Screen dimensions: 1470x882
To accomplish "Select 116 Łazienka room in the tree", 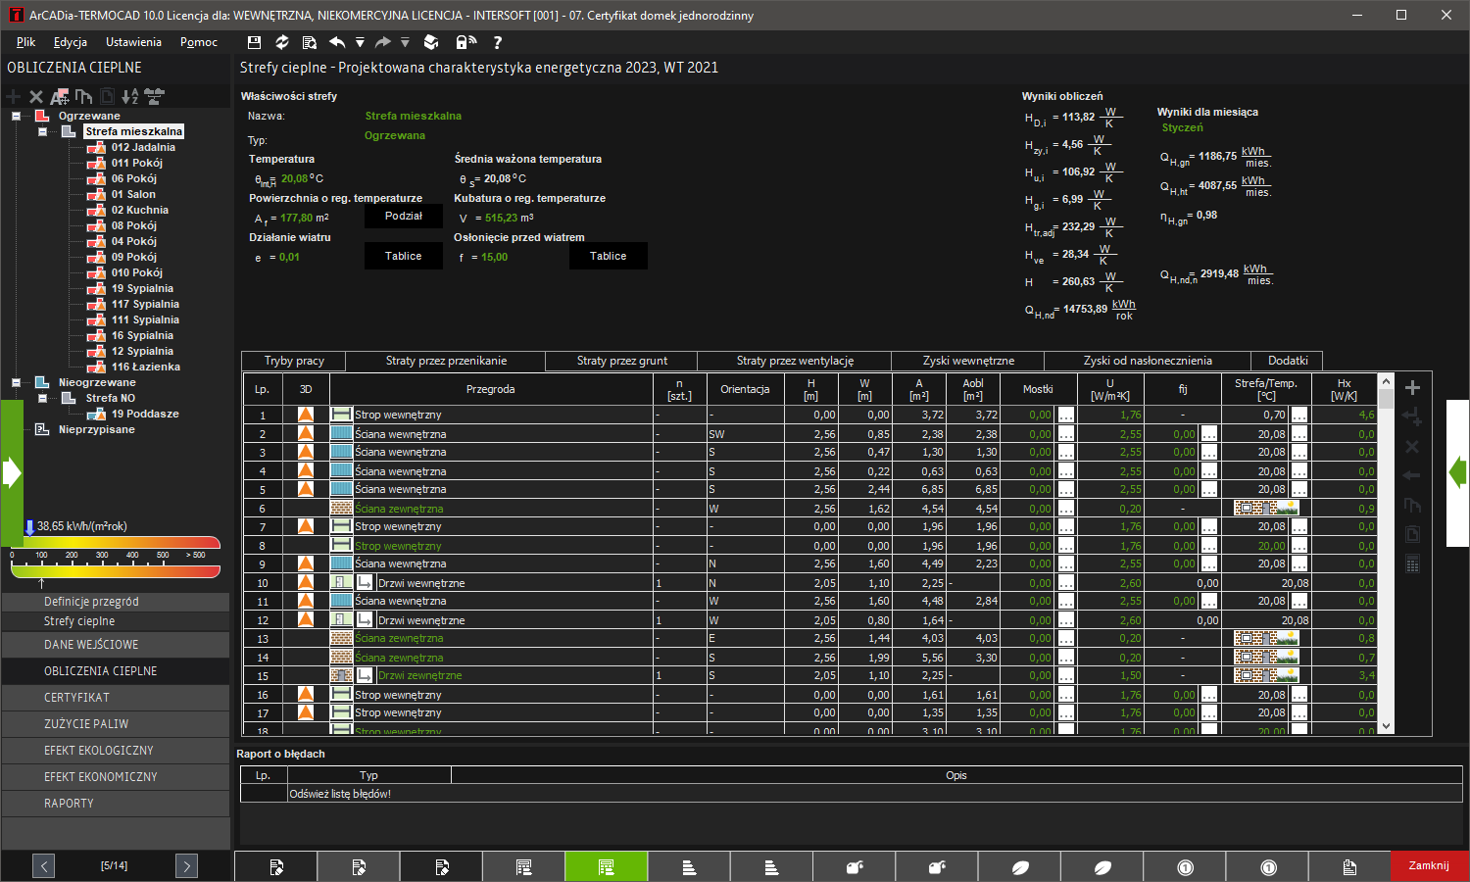I will [146, 367].
